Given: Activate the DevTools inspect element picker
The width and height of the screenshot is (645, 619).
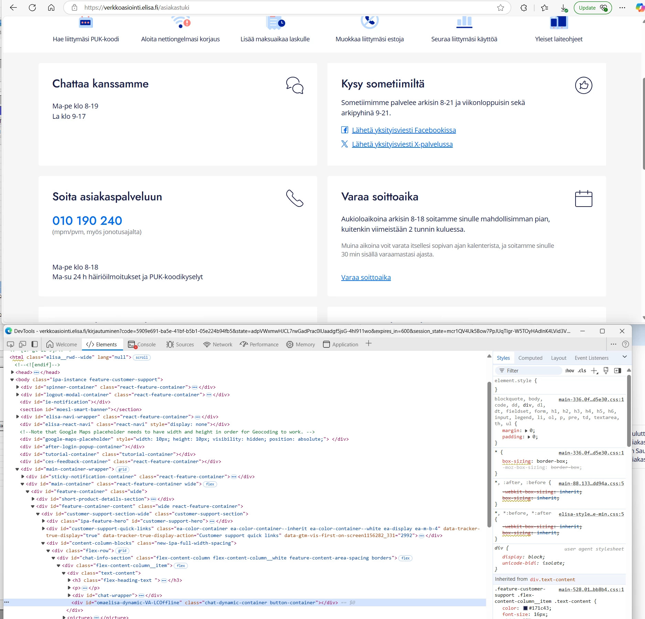Looking at the screenshot, I should tap(11, 344).
